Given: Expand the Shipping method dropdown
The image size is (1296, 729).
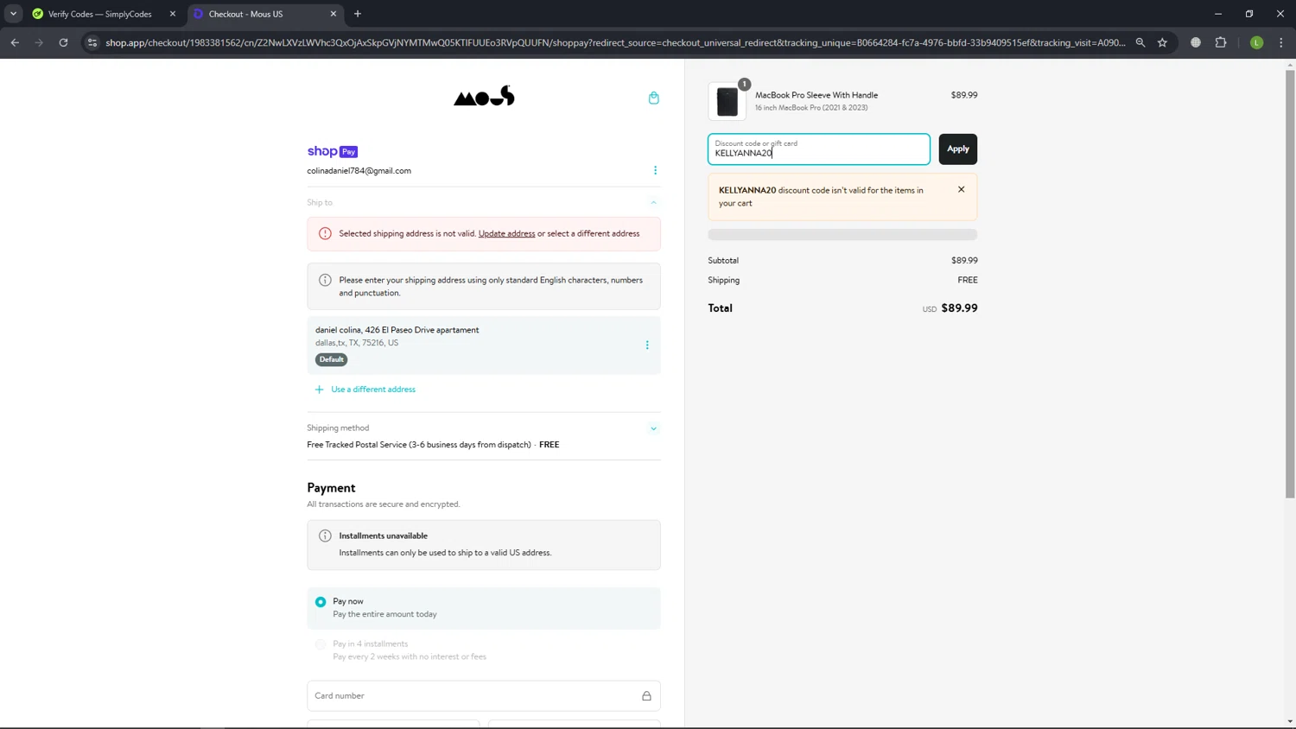Looking at the screenshot, I should 653,428.
